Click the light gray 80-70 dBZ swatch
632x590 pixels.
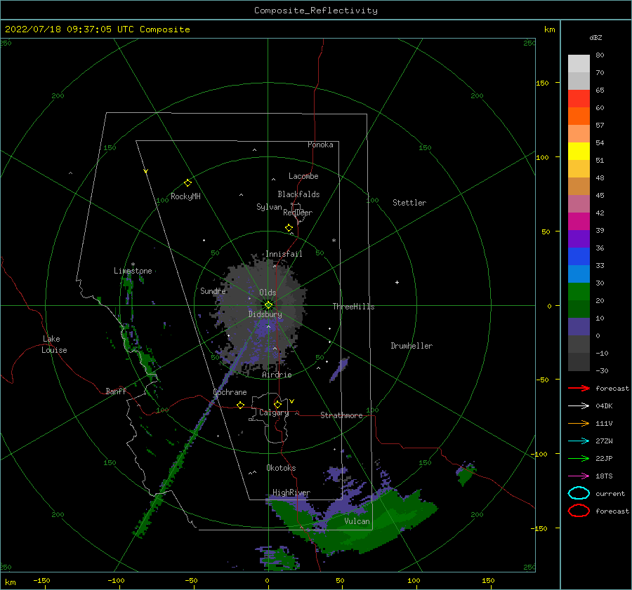[579, 63]
